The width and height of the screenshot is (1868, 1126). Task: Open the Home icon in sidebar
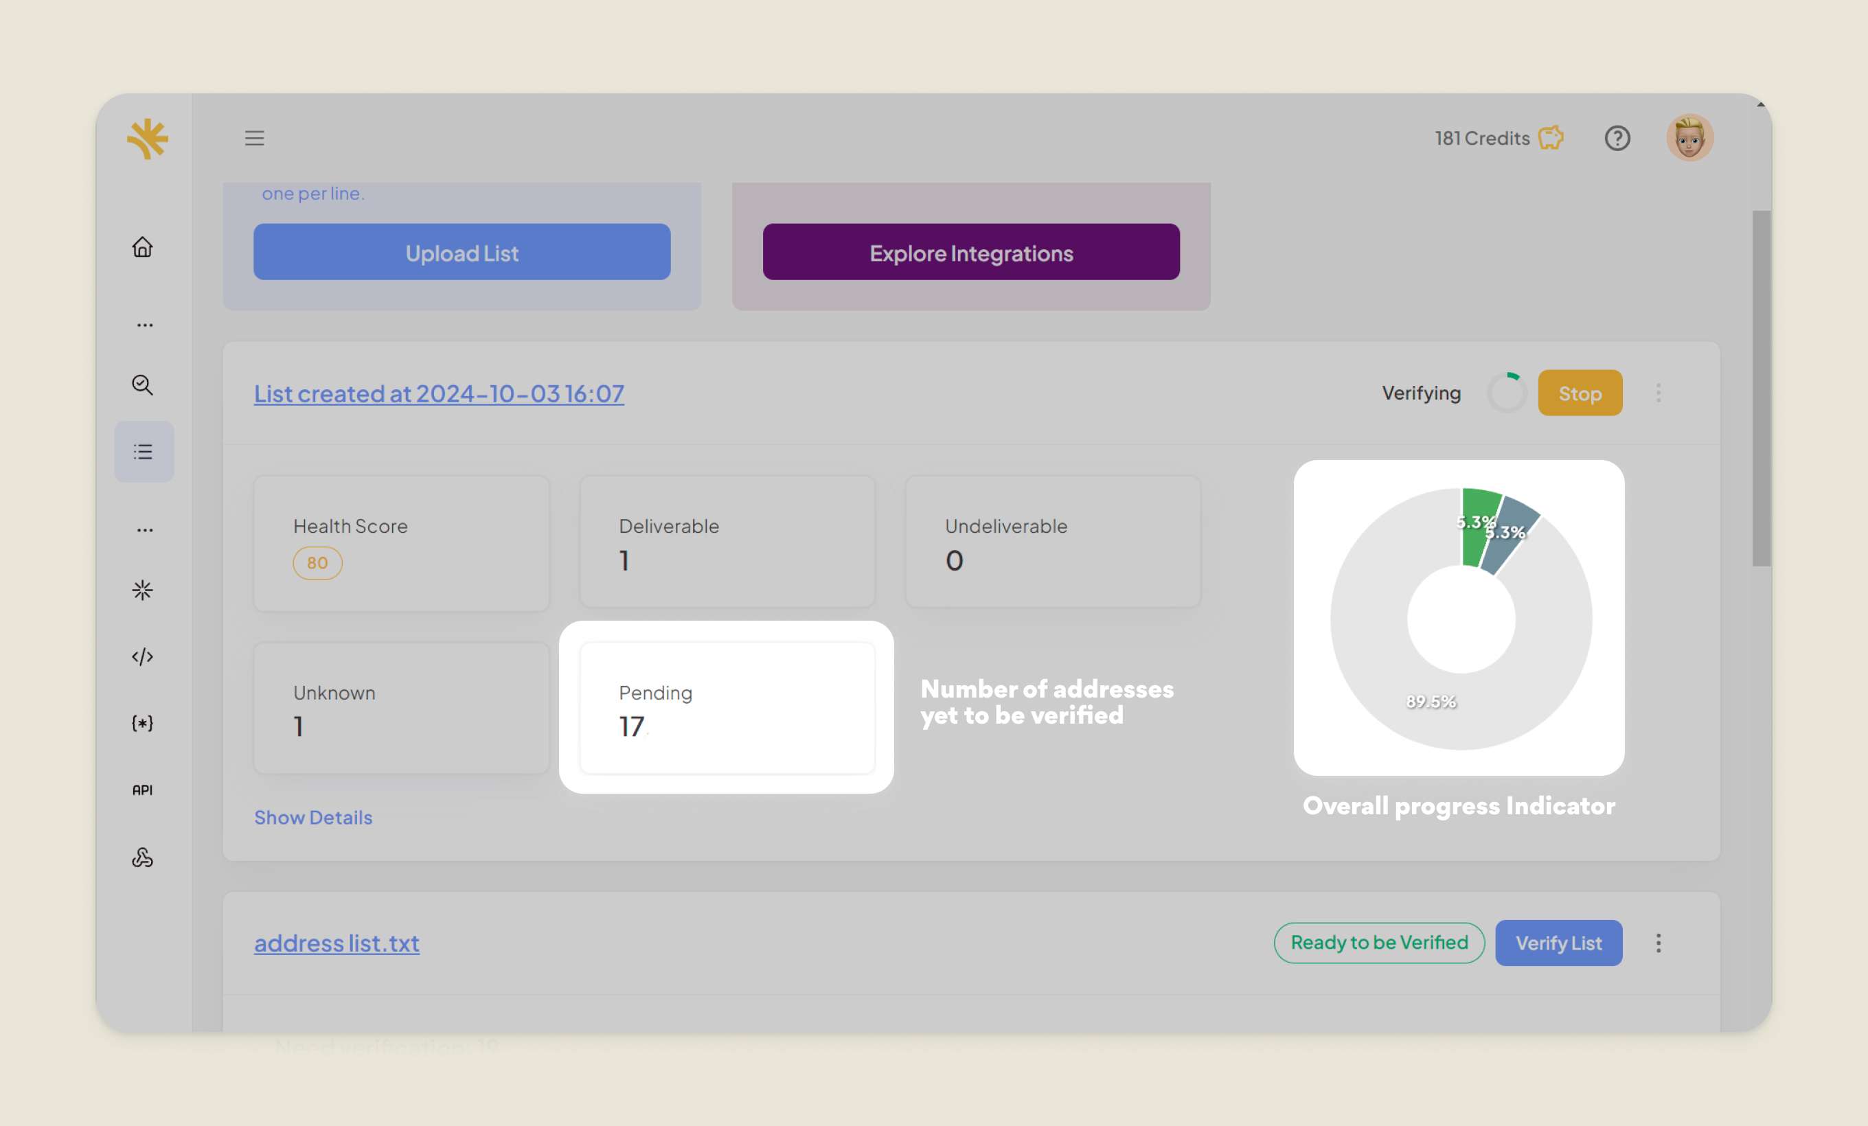click(143, 248)
